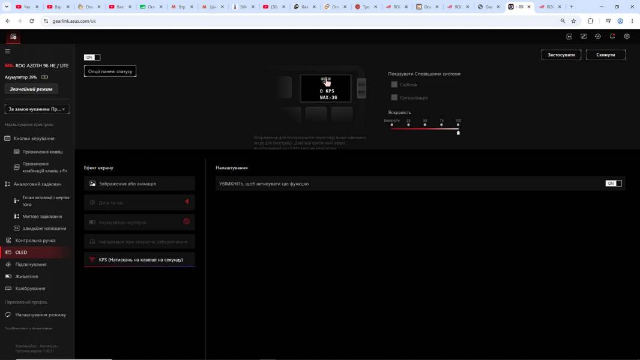Open the Chrome profile avatar
640x360 pixels.
620,21
